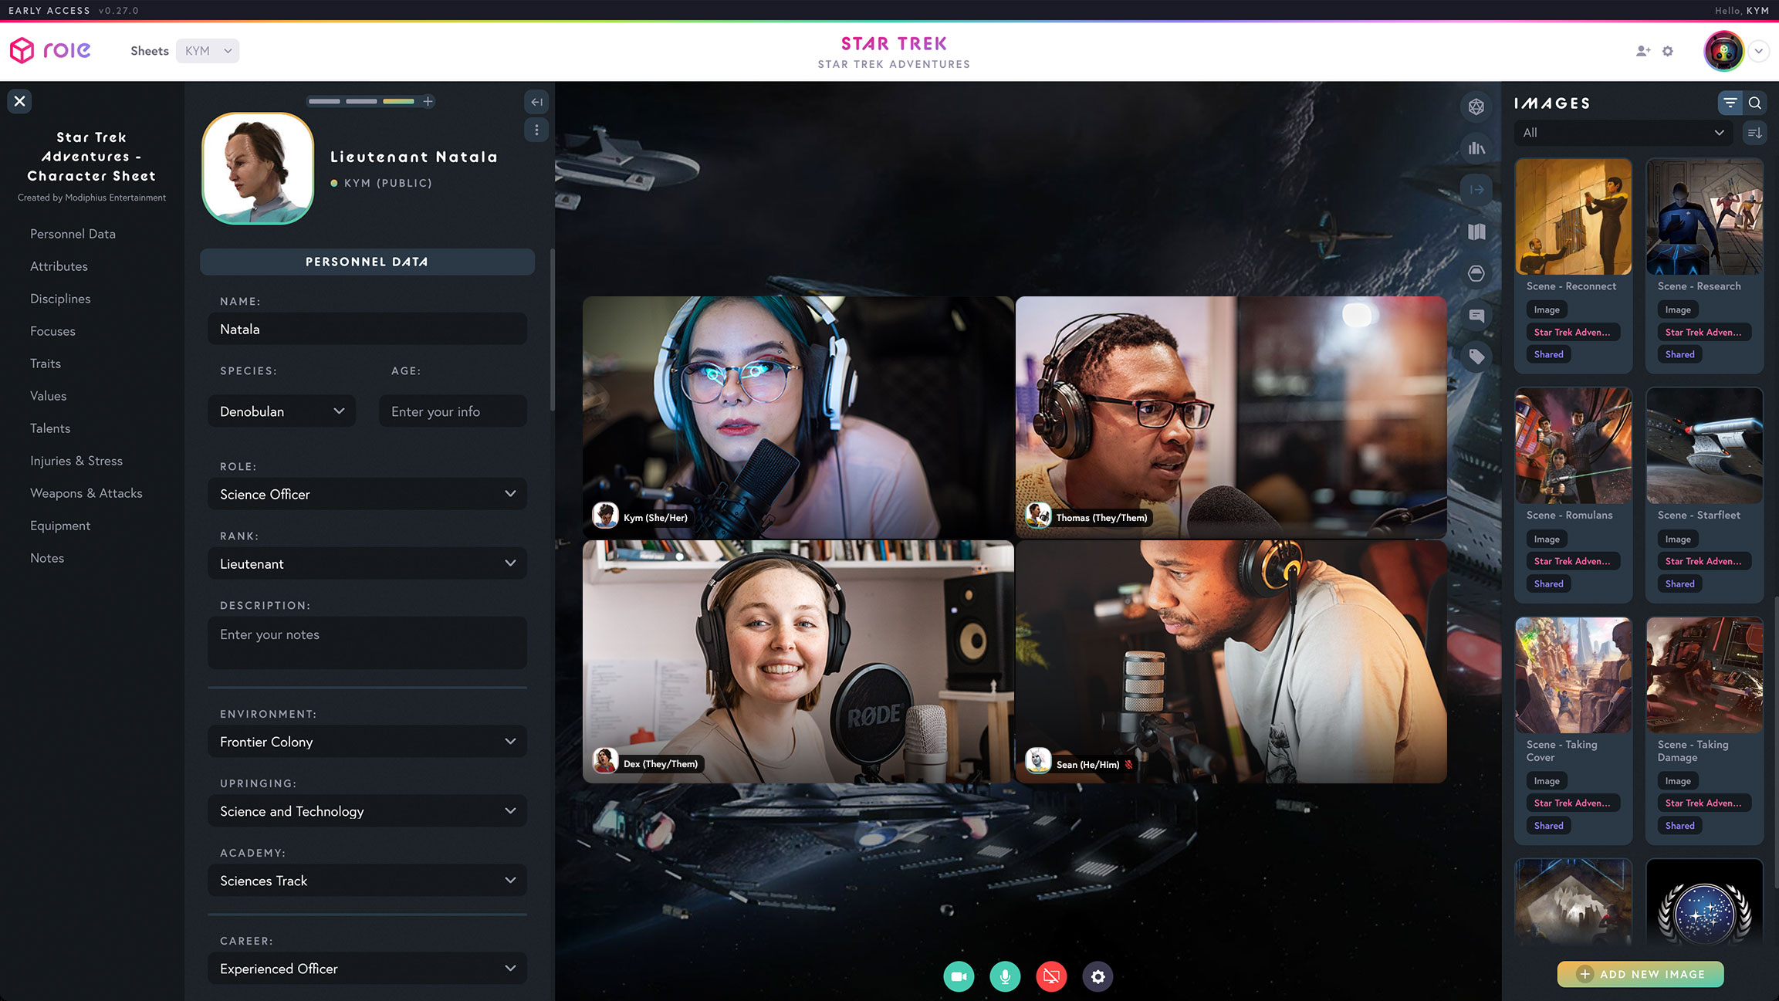The width and height of the screenshot is (1779, 1001).
Task: Open the chat messages icon
Action: click(1476, 315)
